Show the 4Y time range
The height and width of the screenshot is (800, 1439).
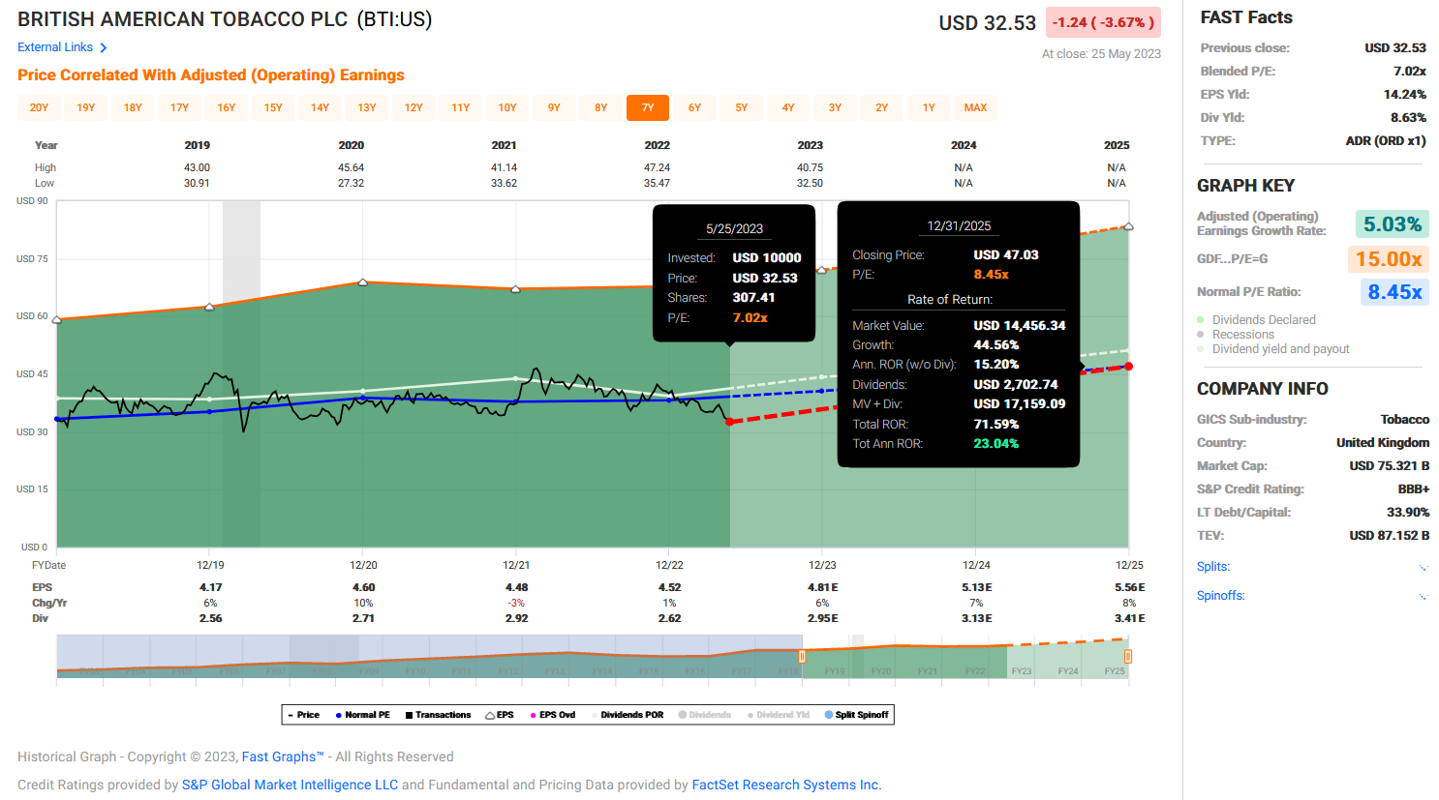pyautogui.click(x=788, y=107)
